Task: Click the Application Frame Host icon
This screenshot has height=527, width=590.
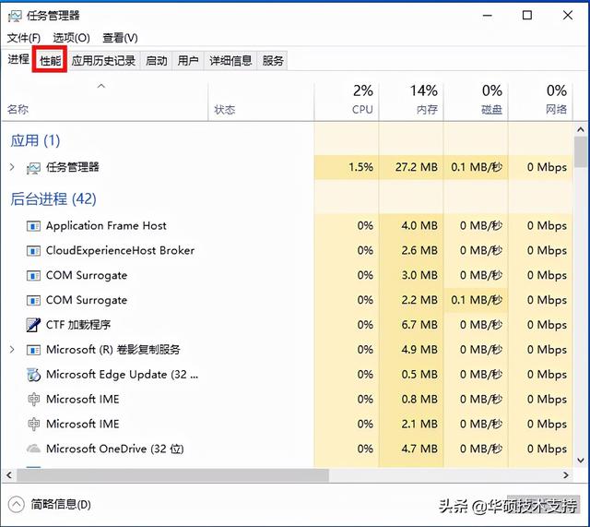Action: [33, 226]
